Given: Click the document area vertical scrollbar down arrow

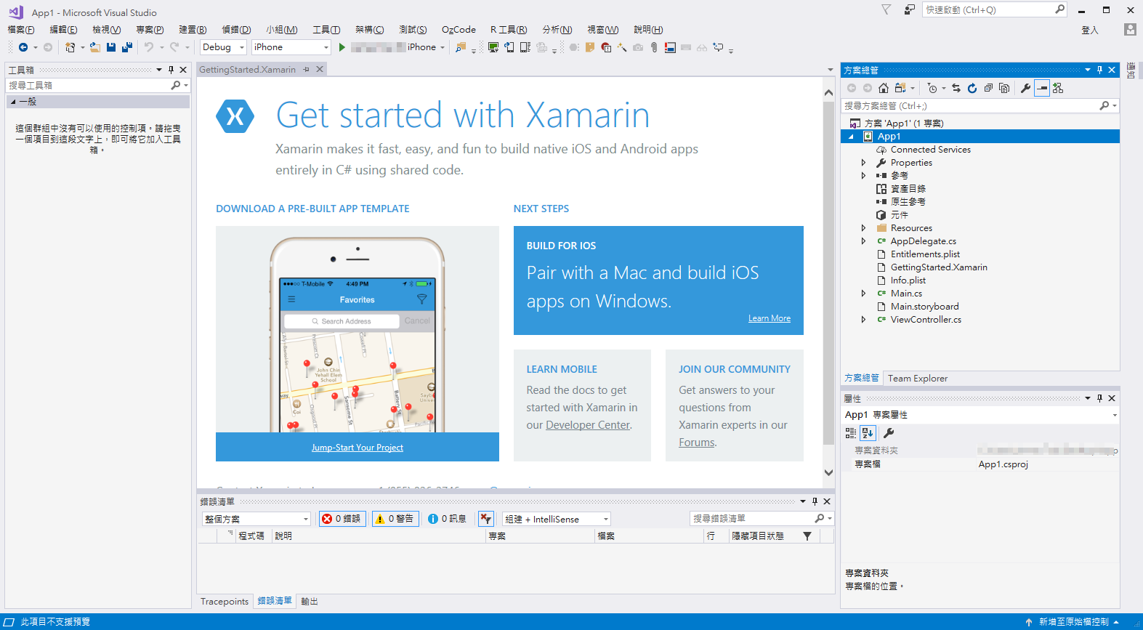Looking at the screenshot, I should coord(828,472).
